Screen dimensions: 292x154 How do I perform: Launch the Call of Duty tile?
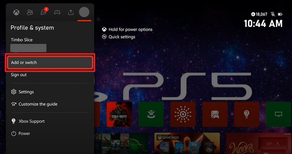click(119, 114)
